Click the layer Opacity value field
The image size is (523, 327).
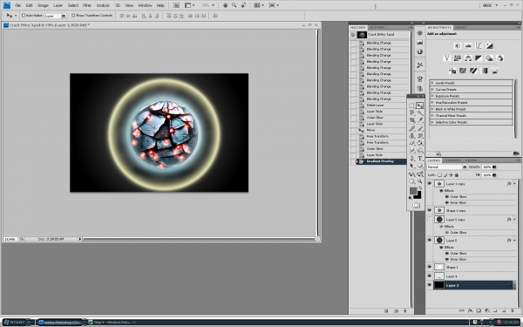click(x=487, y=167)
